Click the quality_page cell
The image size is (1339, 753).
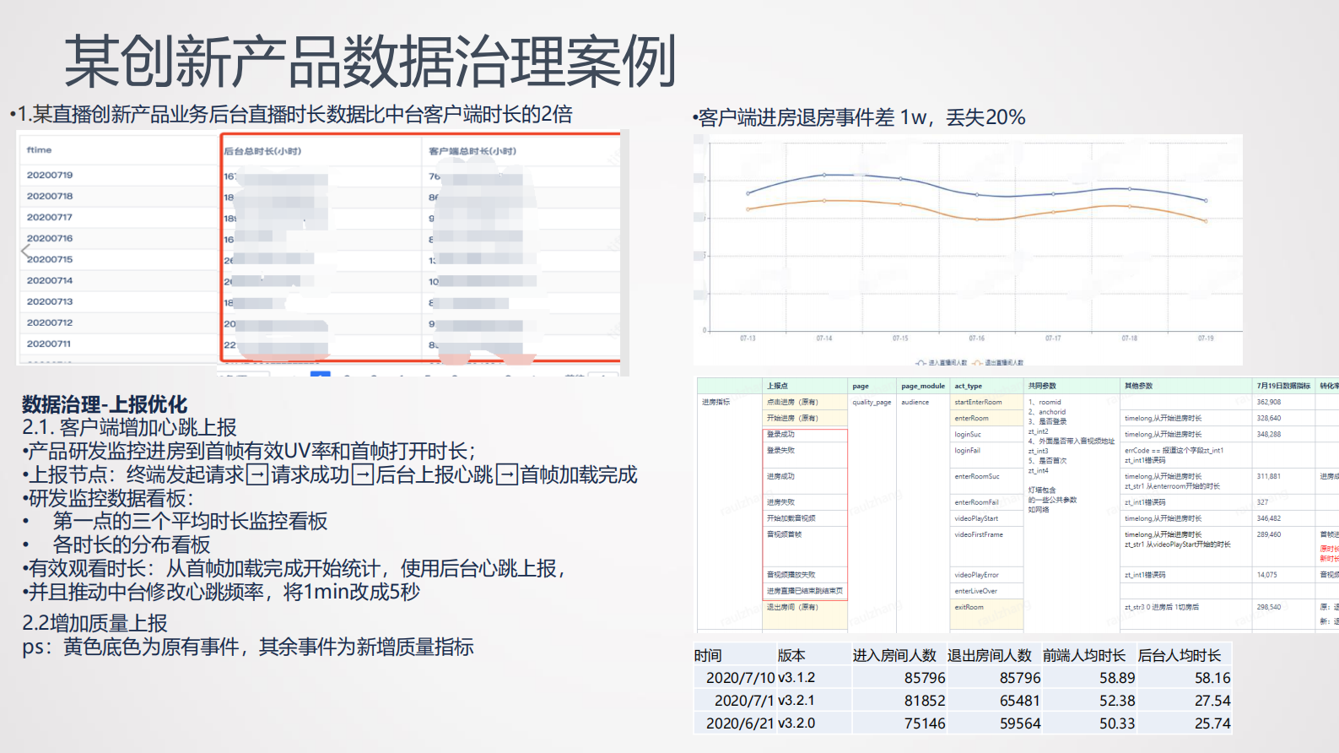[872, 402]
